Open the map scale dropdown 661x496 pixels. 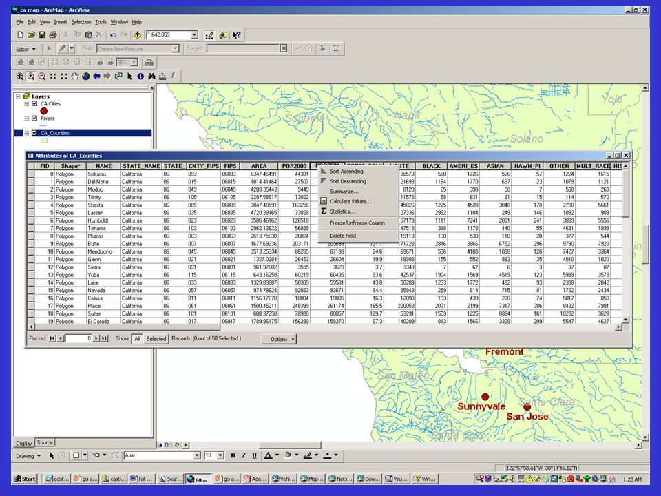[194, 35]
